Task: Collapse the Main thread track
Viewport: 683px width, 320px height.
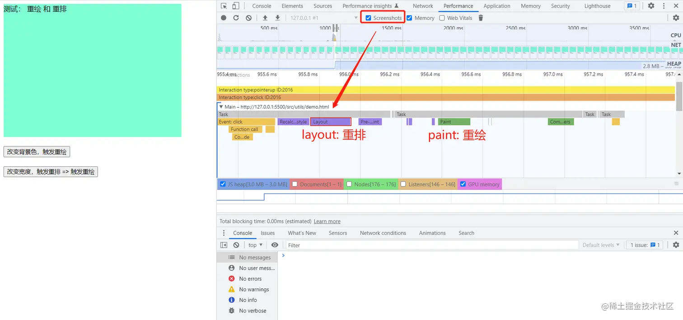Action: coord(221,107)
